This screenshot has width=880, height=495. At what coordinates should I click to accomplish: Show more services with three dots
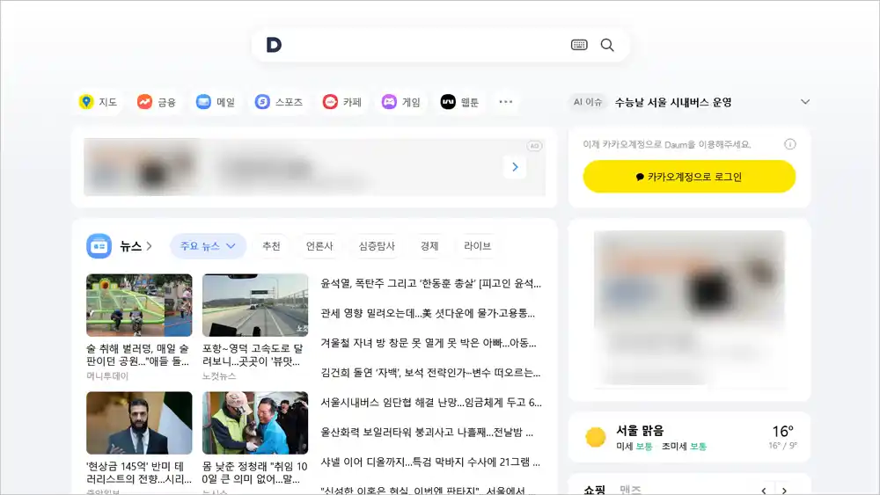(506, 102)
